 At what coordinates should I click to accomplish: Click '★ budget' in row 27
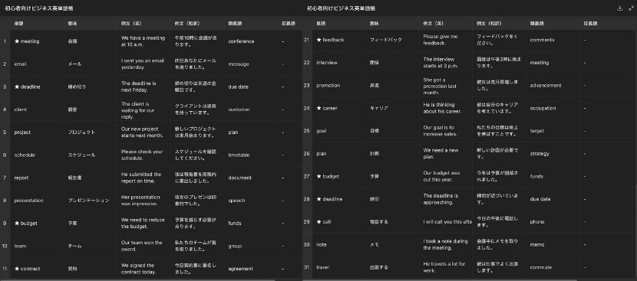click(x=328, y=176)
